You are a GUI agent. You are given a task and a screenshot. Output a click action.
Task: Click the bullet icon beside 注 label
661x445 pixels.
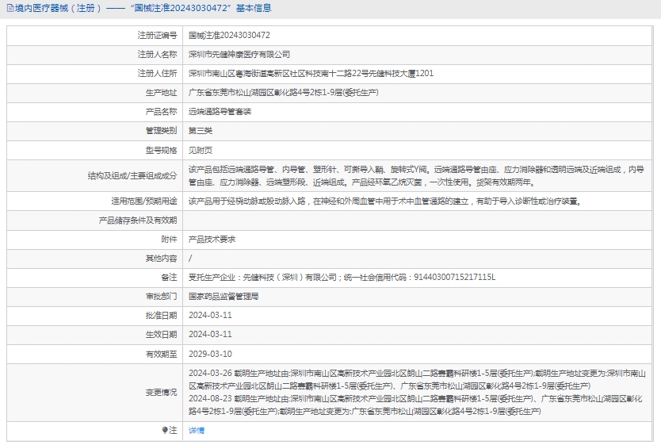pos(165,430)
